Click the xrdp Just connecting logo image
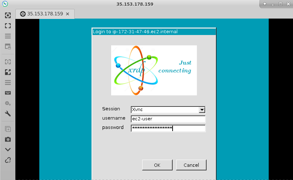Viewport: 293px width, 180px height. 154,70
